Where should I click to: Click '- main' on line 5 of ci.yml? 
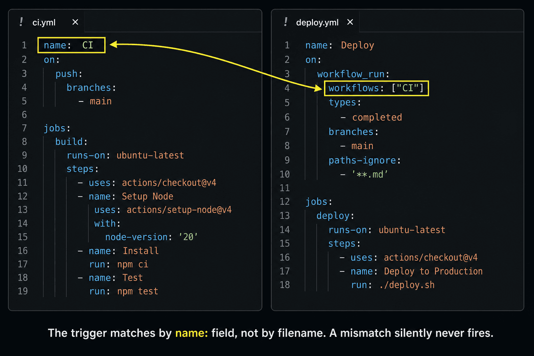pyautogui.click(x=95, y=101)
